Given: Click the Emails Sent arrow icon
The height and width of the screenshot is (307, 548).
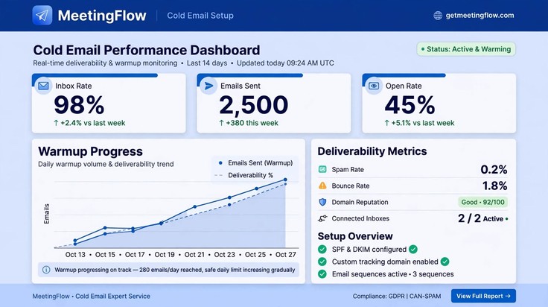Looking at the screenshot, I should tap(208, 86).
